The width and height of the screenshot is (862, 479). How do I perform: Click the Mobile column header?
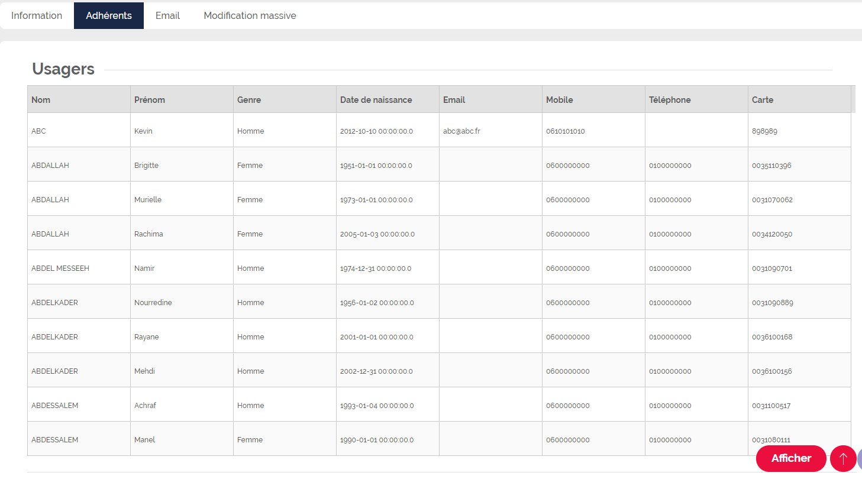593,99
